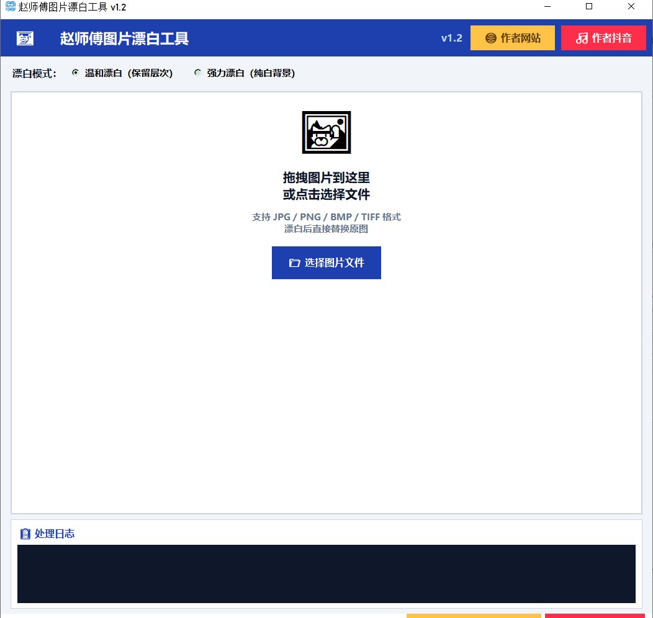Close the window
653x618 pixels.
tap(631, 7)
